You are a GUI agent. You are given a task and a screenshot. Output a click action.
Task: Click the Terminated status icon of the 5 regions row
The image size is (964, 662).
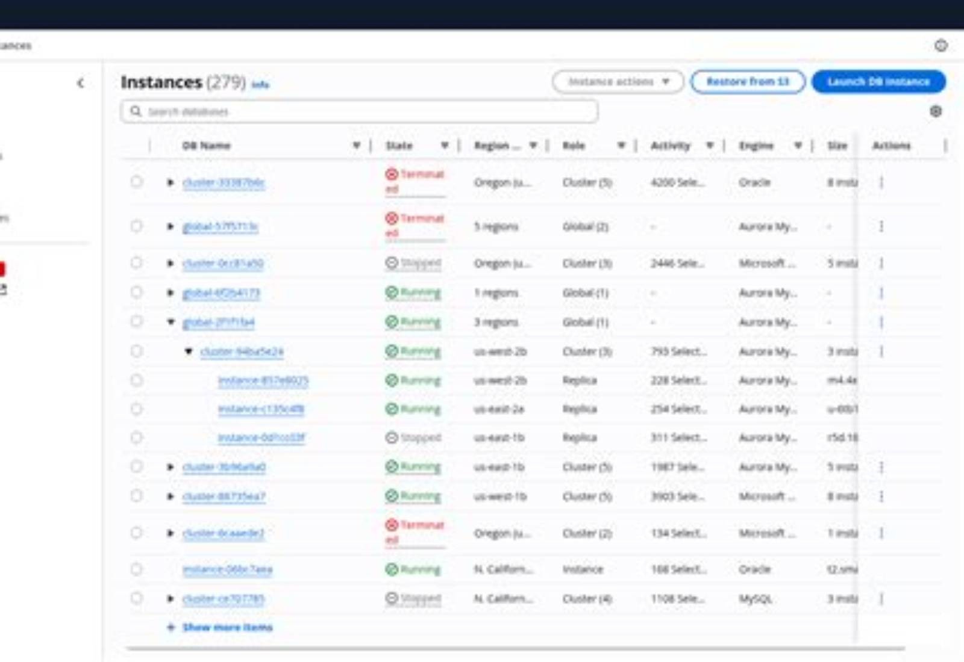click(392, 218)
